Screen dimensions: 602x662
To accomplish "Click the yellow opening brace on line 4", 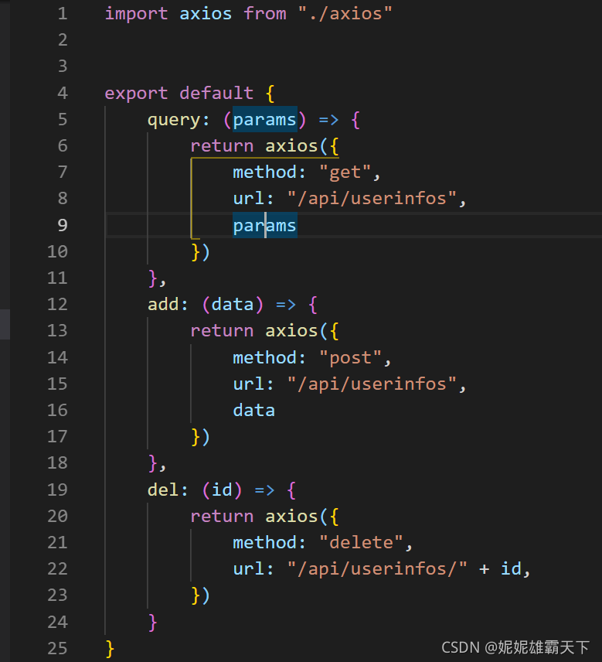I will [x=270, y=94].
